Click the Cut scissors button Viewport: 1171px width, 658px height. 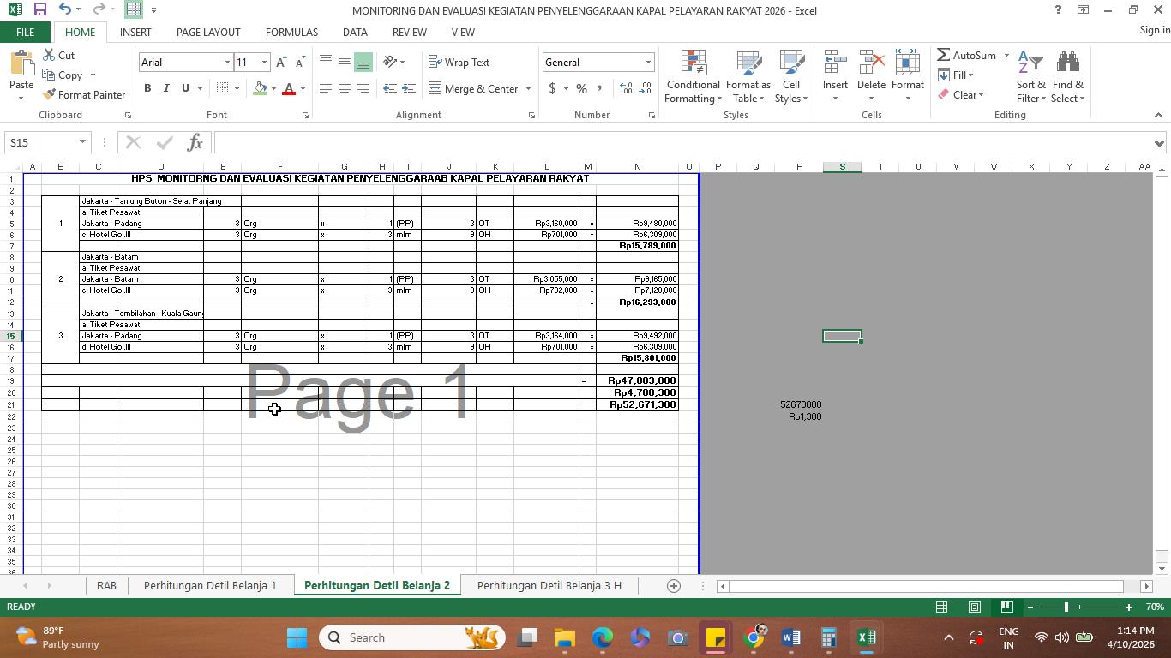point(57,56)
